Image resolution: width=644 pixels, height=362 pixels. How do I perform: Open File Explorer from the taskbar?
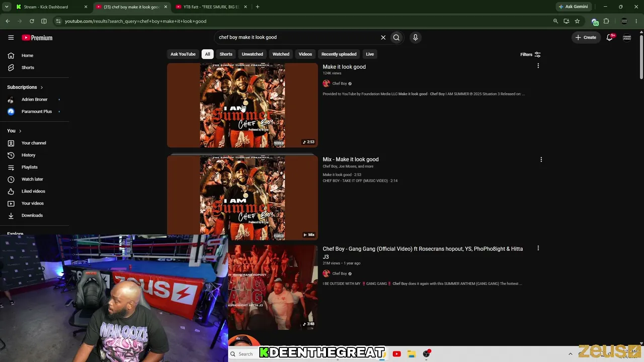tap(411, 354)
